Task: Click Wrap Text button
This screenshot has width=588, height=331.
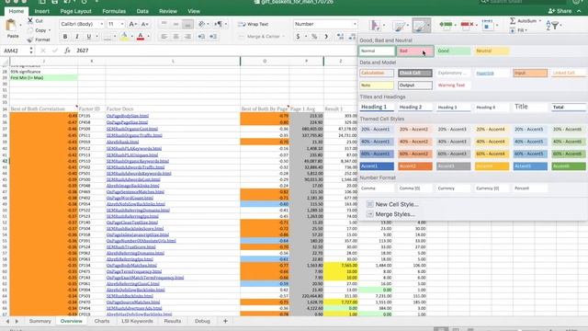Action: pos(254,24)
